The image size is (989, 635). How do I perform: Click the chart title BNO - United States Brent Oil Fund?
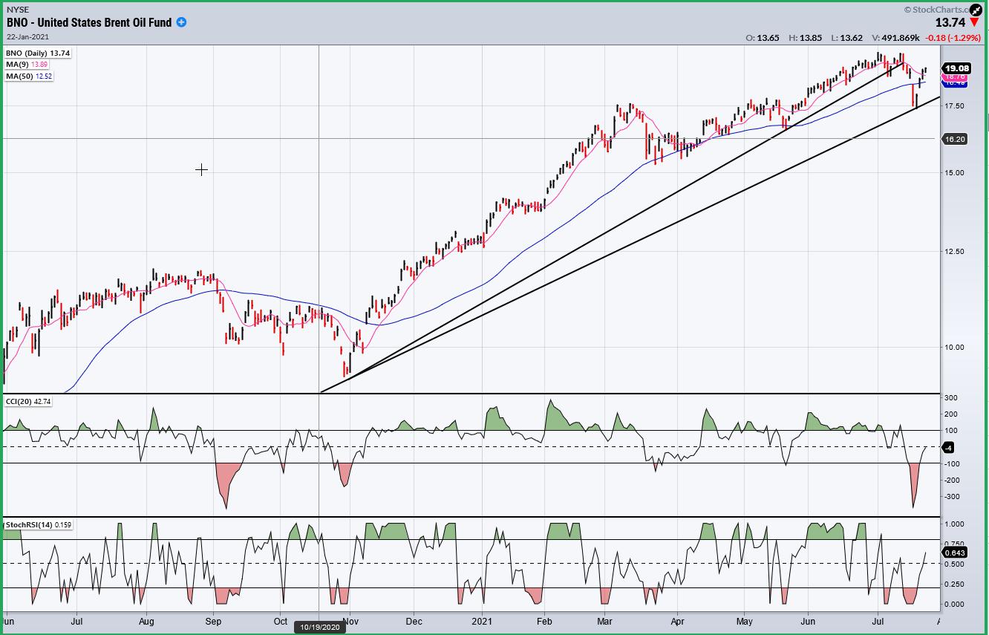89,22
